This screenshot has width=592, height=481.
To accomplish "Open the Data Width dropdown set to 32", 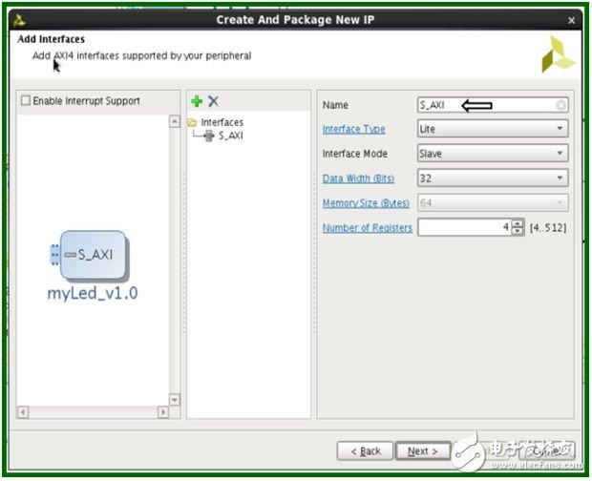I will (x=492, y=178).
